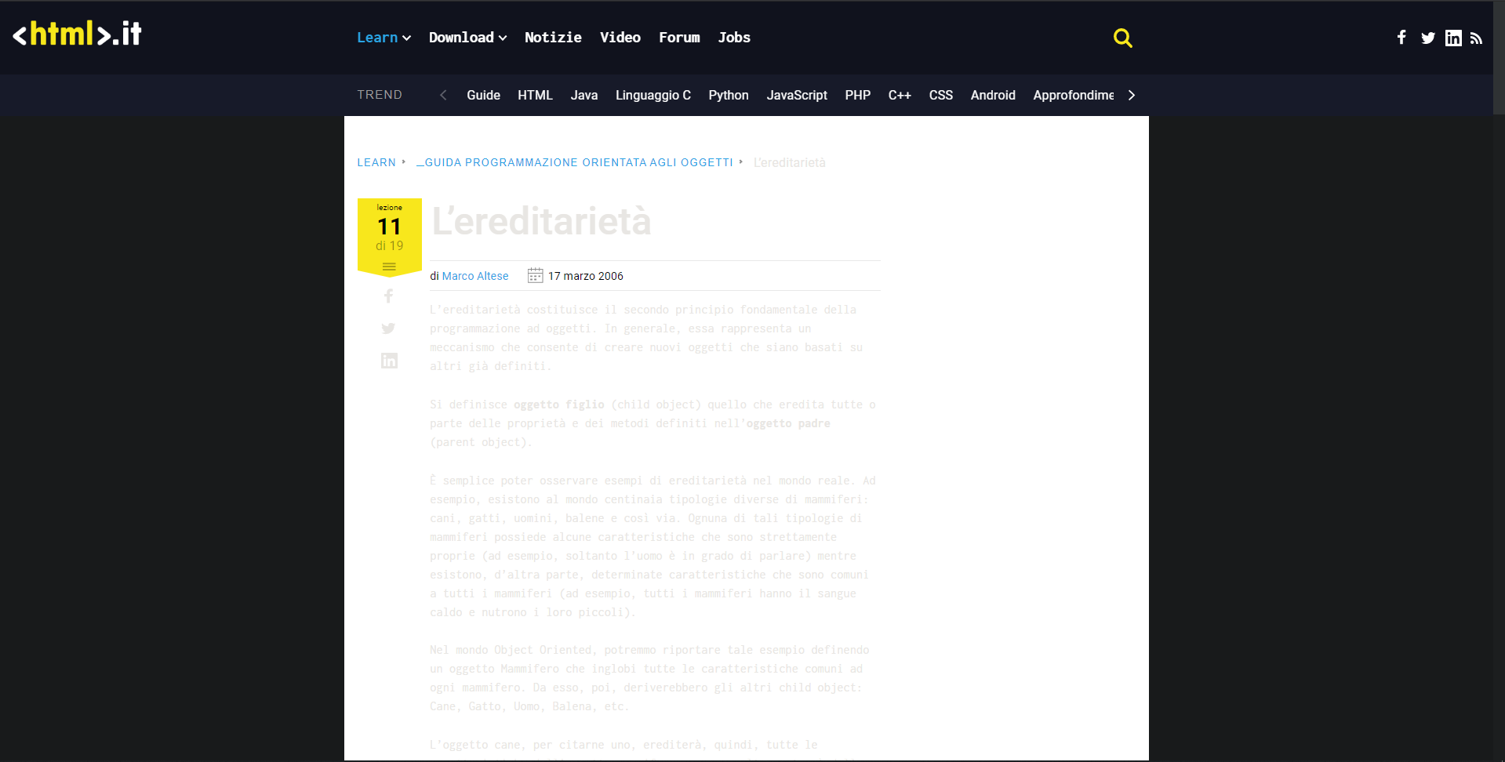Open author Marco Altese profile link
Viewport: 1505px width, 762px height.
pyautogui.click(x=475, y=276)
